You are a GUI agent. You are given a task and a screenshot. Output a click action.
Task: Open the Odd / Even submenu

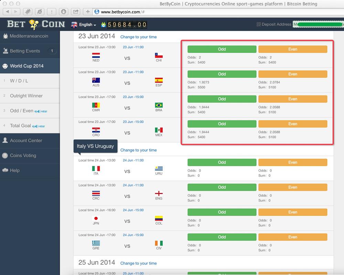pyautogui.click(x=30, y=111)
